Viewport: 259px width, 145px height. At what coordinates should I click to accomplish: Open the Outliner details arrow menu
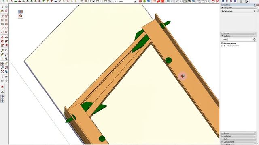255,39
